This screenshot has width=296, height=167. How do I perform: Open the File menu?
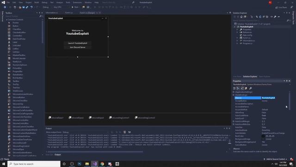click(8, 2)
